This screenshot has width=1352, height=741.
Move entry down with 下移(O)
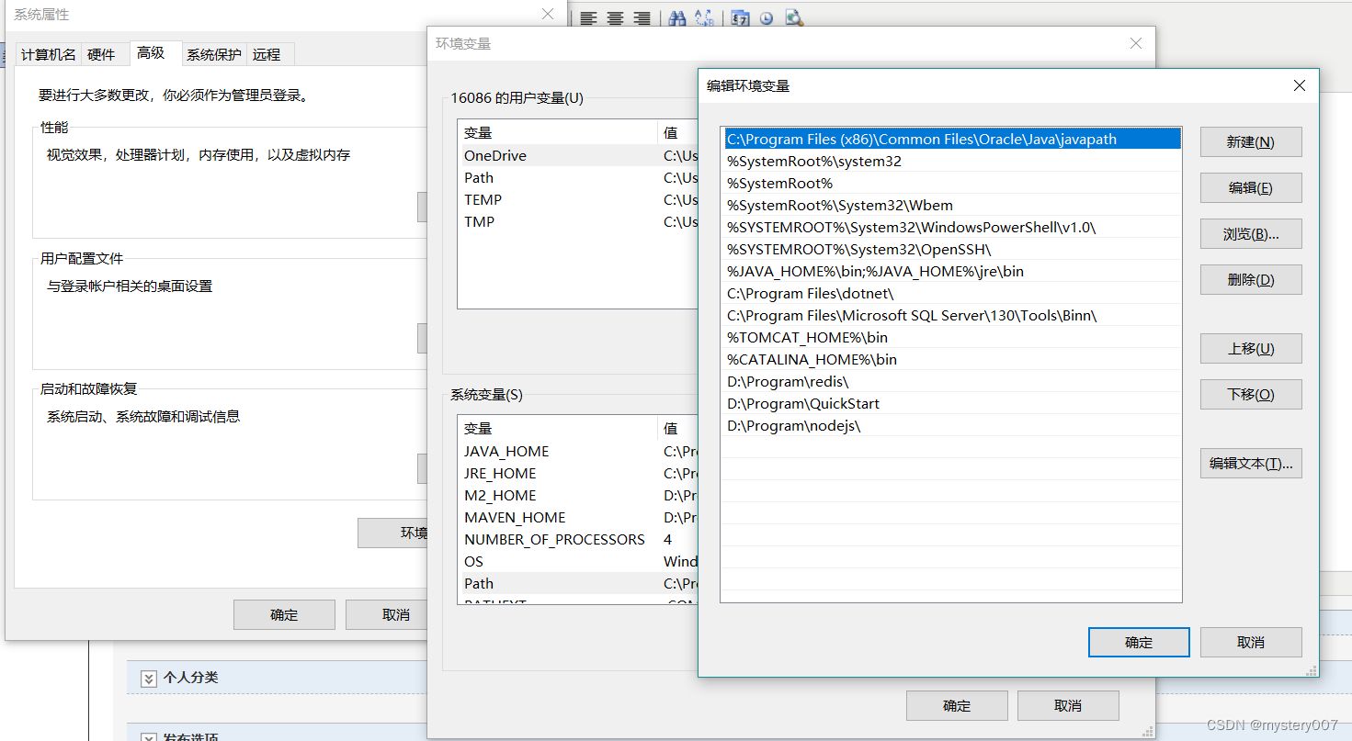coord(1251,394)
